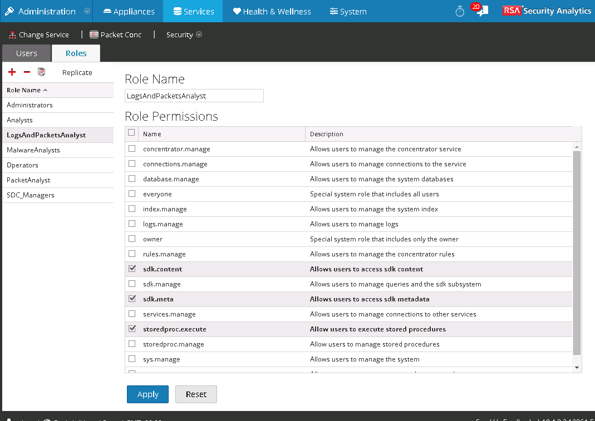
Task: Enable connections.manage permission checkbox
Action: 132,164
